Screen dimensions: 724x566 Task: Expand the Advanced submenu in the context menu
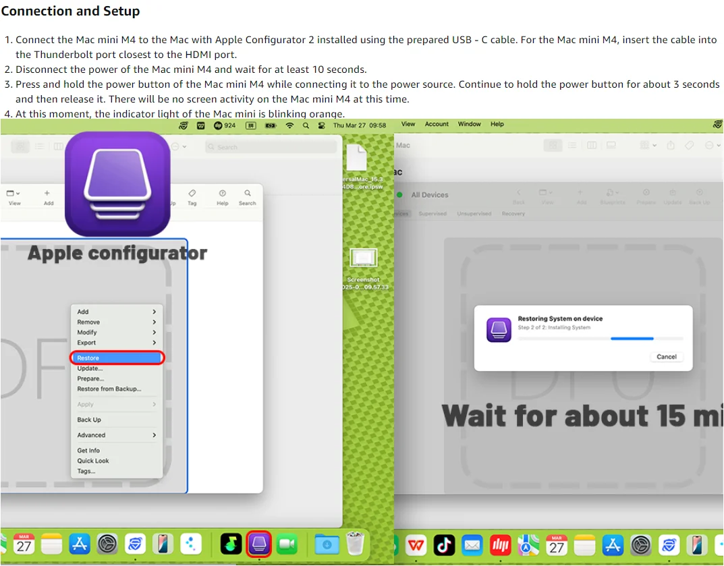click(x=116, y=435)
